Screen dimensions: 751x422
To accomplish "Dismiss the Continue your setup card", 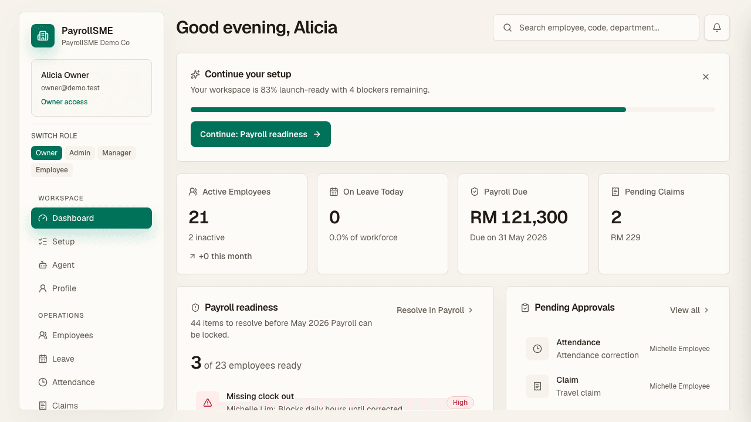I will [706, 77].
